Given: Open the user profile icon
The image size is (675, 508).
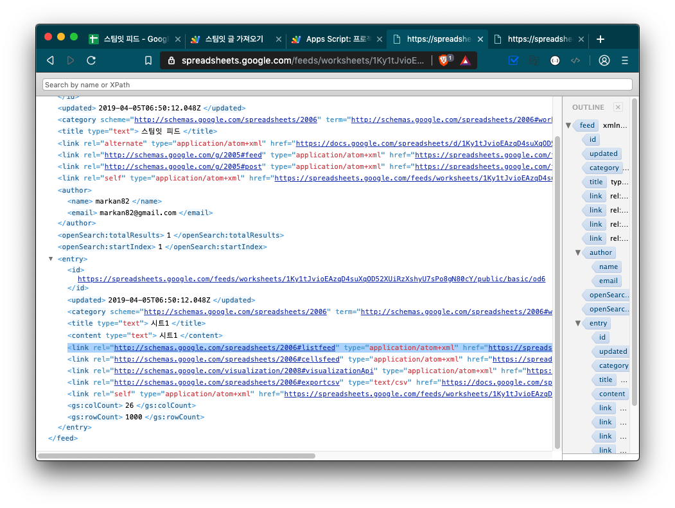Looking at the screenshot, I should coord(604,60).
